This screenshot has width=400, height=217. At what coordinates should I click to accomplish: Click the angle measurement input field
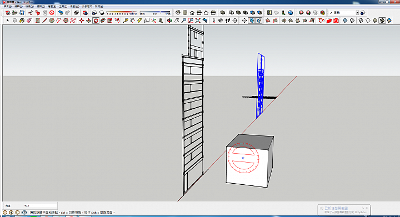pos(40,205)
